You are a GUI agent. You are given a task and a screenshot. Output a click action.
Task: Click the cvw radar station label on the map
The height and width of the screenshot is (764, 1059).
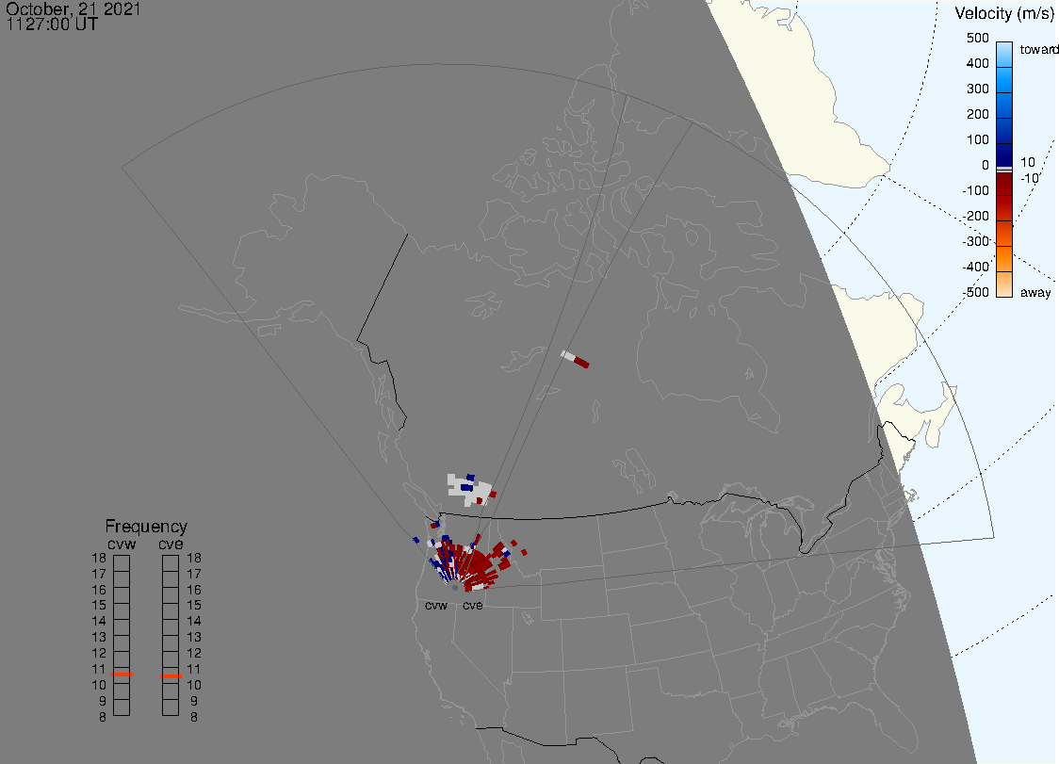[436, 605]
